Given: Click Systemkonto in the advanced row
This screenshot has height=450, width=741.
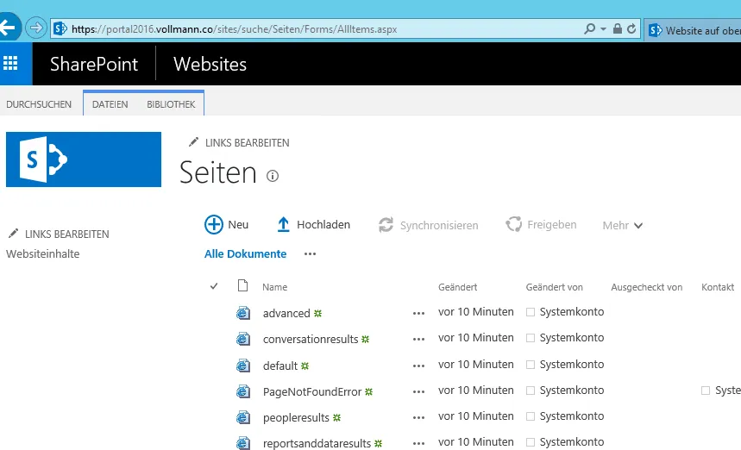Looking at the screenshot, I should [572, 312].
